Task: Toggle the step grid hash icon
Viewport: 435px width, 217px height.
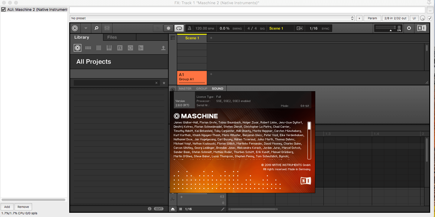Action: pyautogui.click(x=180, y=209)
